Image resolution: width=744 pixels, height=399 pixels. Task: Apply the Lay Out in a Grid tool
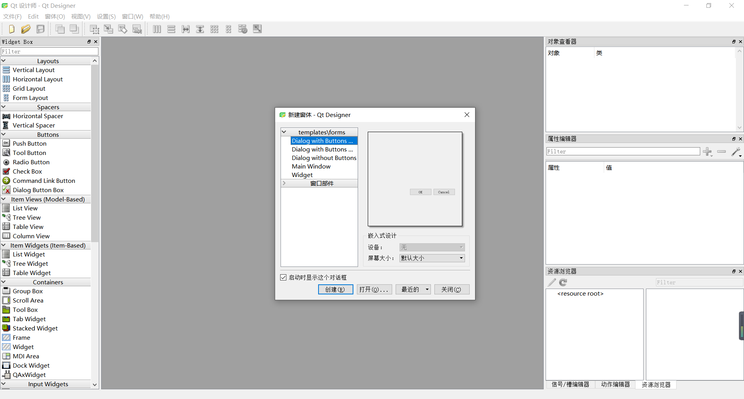click(x=214, y=29)
